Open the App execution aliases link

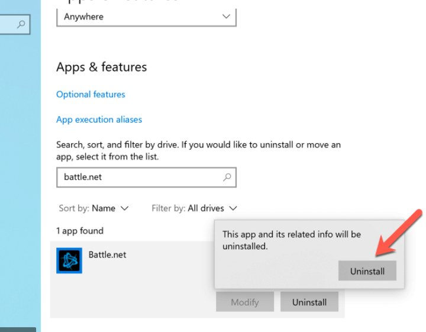coord(99,120)
